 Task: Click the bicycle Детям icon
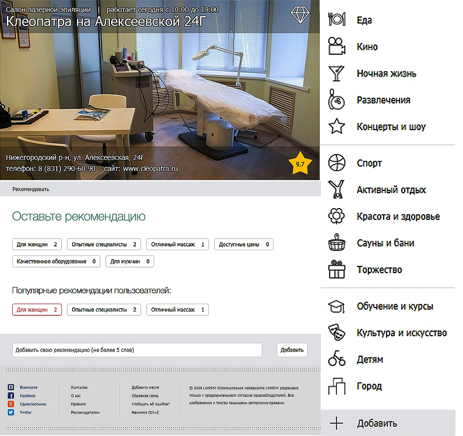337,358
